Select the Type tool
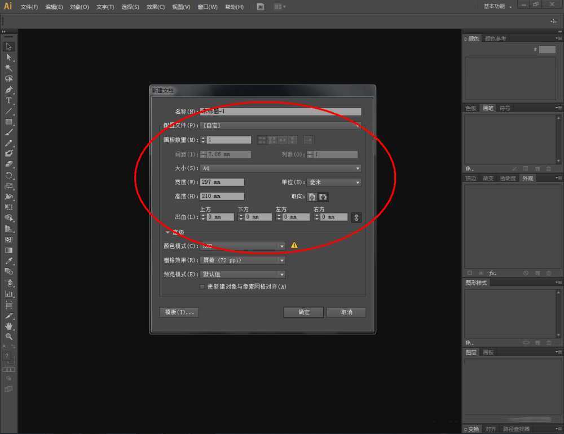The height and width of the screenshot is (434, 564). (8, 100)
